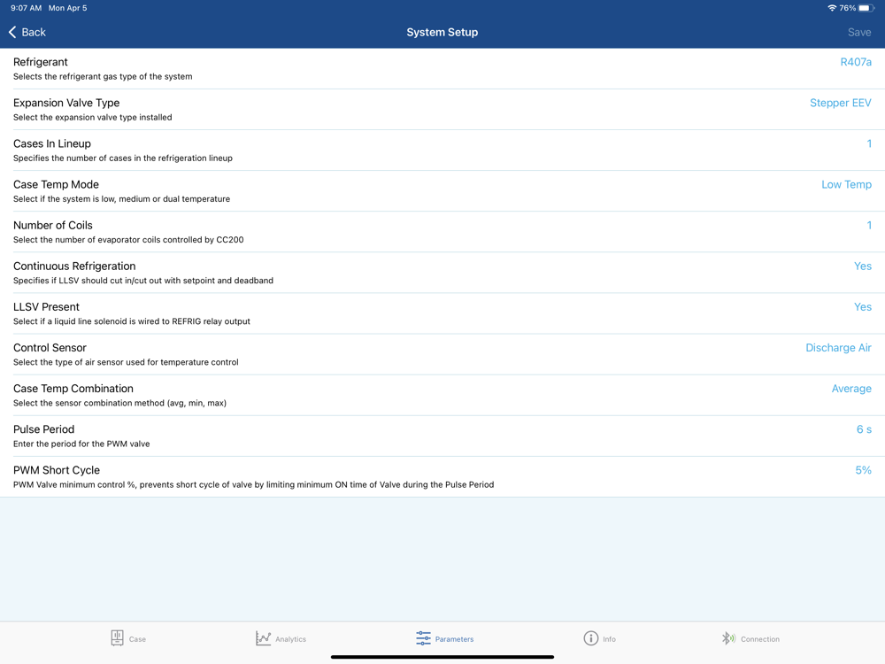This screenshot has width=885, height=664.
Task: Open the Case tab icon
Action: click(118, 638)
